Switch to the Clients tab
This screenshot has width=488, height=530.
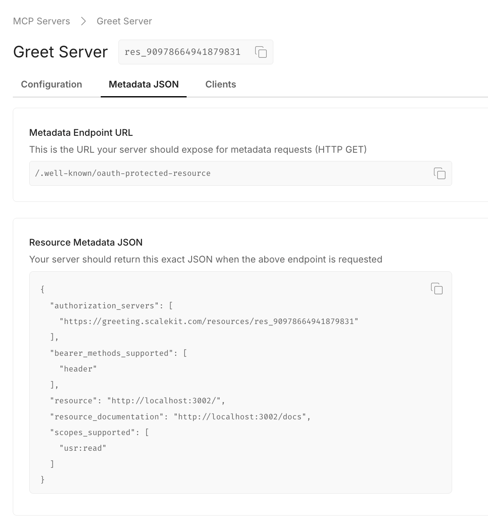[220, 84]
